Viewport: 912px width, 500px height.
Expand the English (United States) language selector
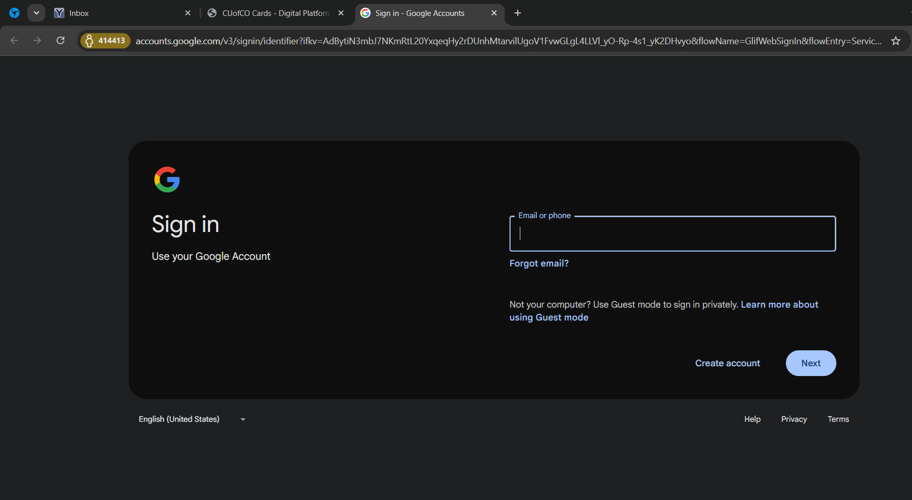click(x=192, y=419)
